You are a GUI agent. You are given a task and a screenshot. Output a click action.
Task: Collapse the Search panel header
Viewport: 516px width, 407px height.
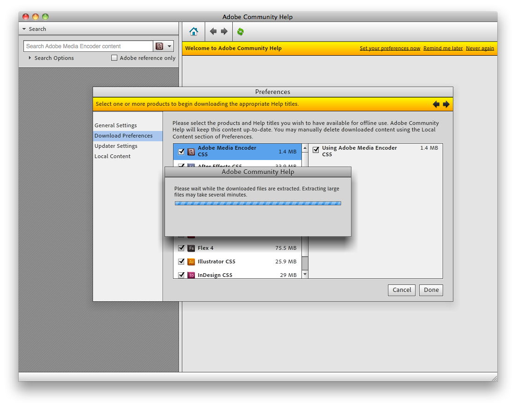click(x=99, y=29)
